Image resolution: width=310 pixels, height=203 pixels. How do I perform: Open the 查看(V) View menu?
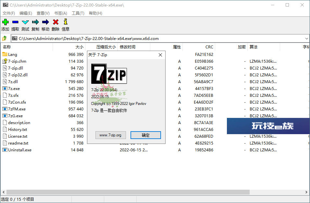coord(43,13)
